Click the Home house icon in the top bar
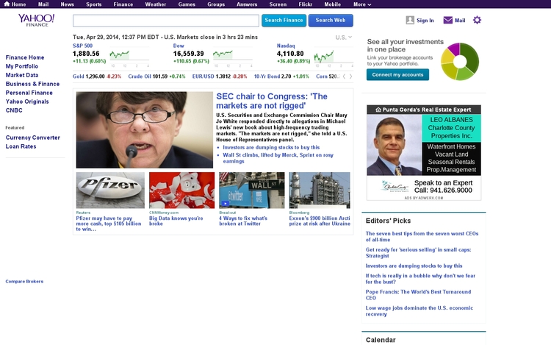This screenshot has width=551, height=345. pos(7,4)
